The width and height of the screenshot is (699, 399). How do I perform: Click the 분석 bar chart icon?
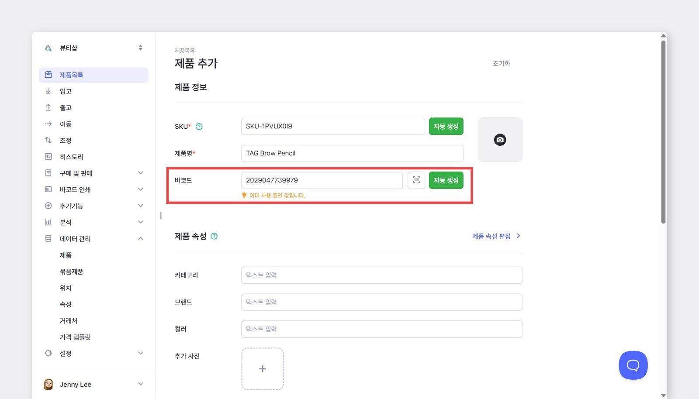click(48, 222)
